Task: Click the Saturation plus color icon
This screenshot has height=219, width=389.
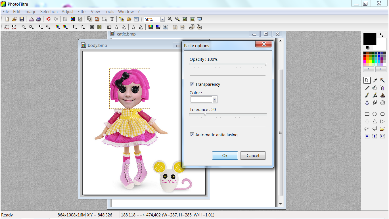Action: coord(65,27)
